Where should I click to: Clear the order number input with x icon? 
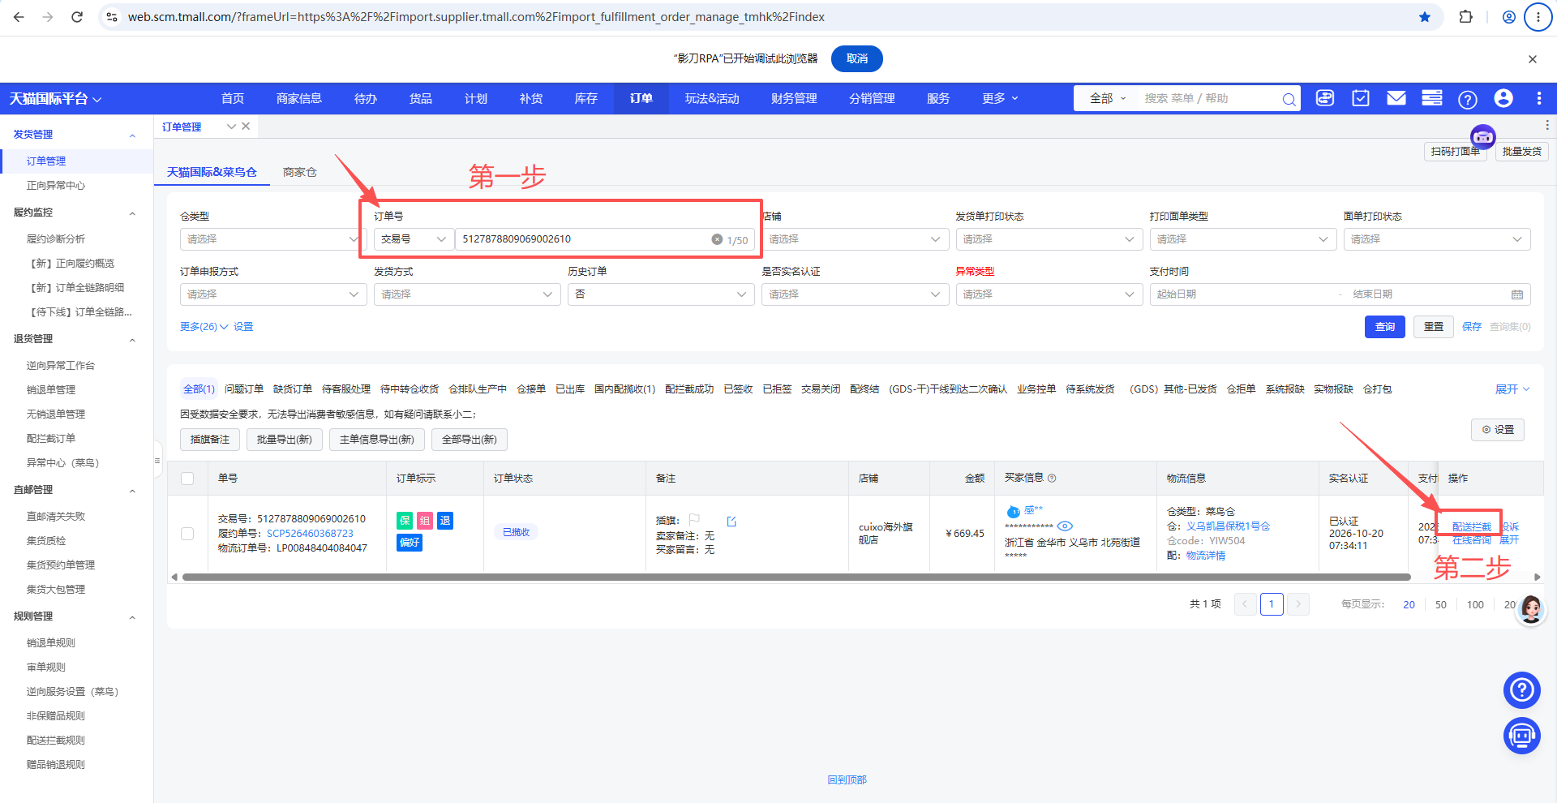click(717, 239)
